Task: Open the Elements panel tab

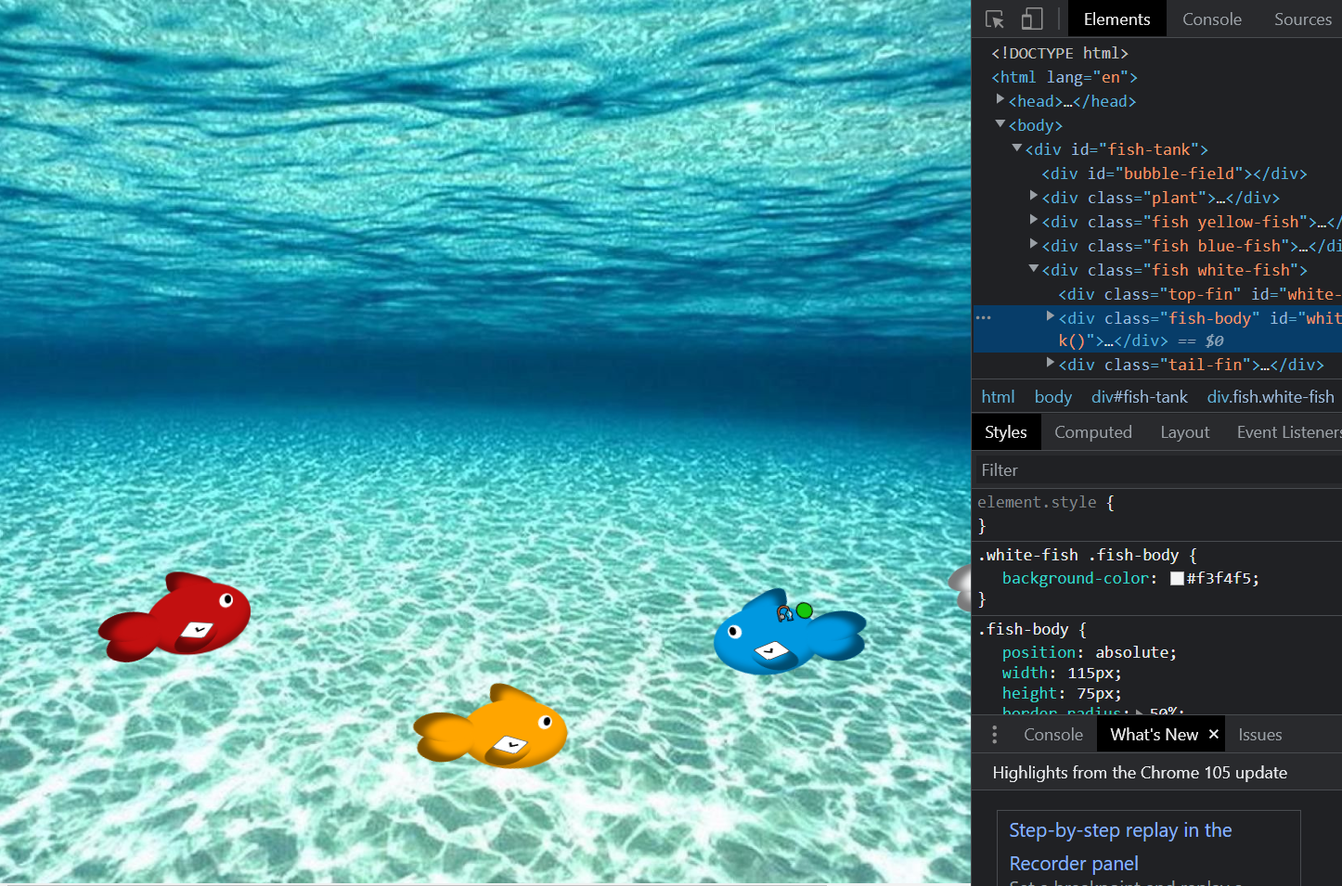Action: tap(1116, 19)
